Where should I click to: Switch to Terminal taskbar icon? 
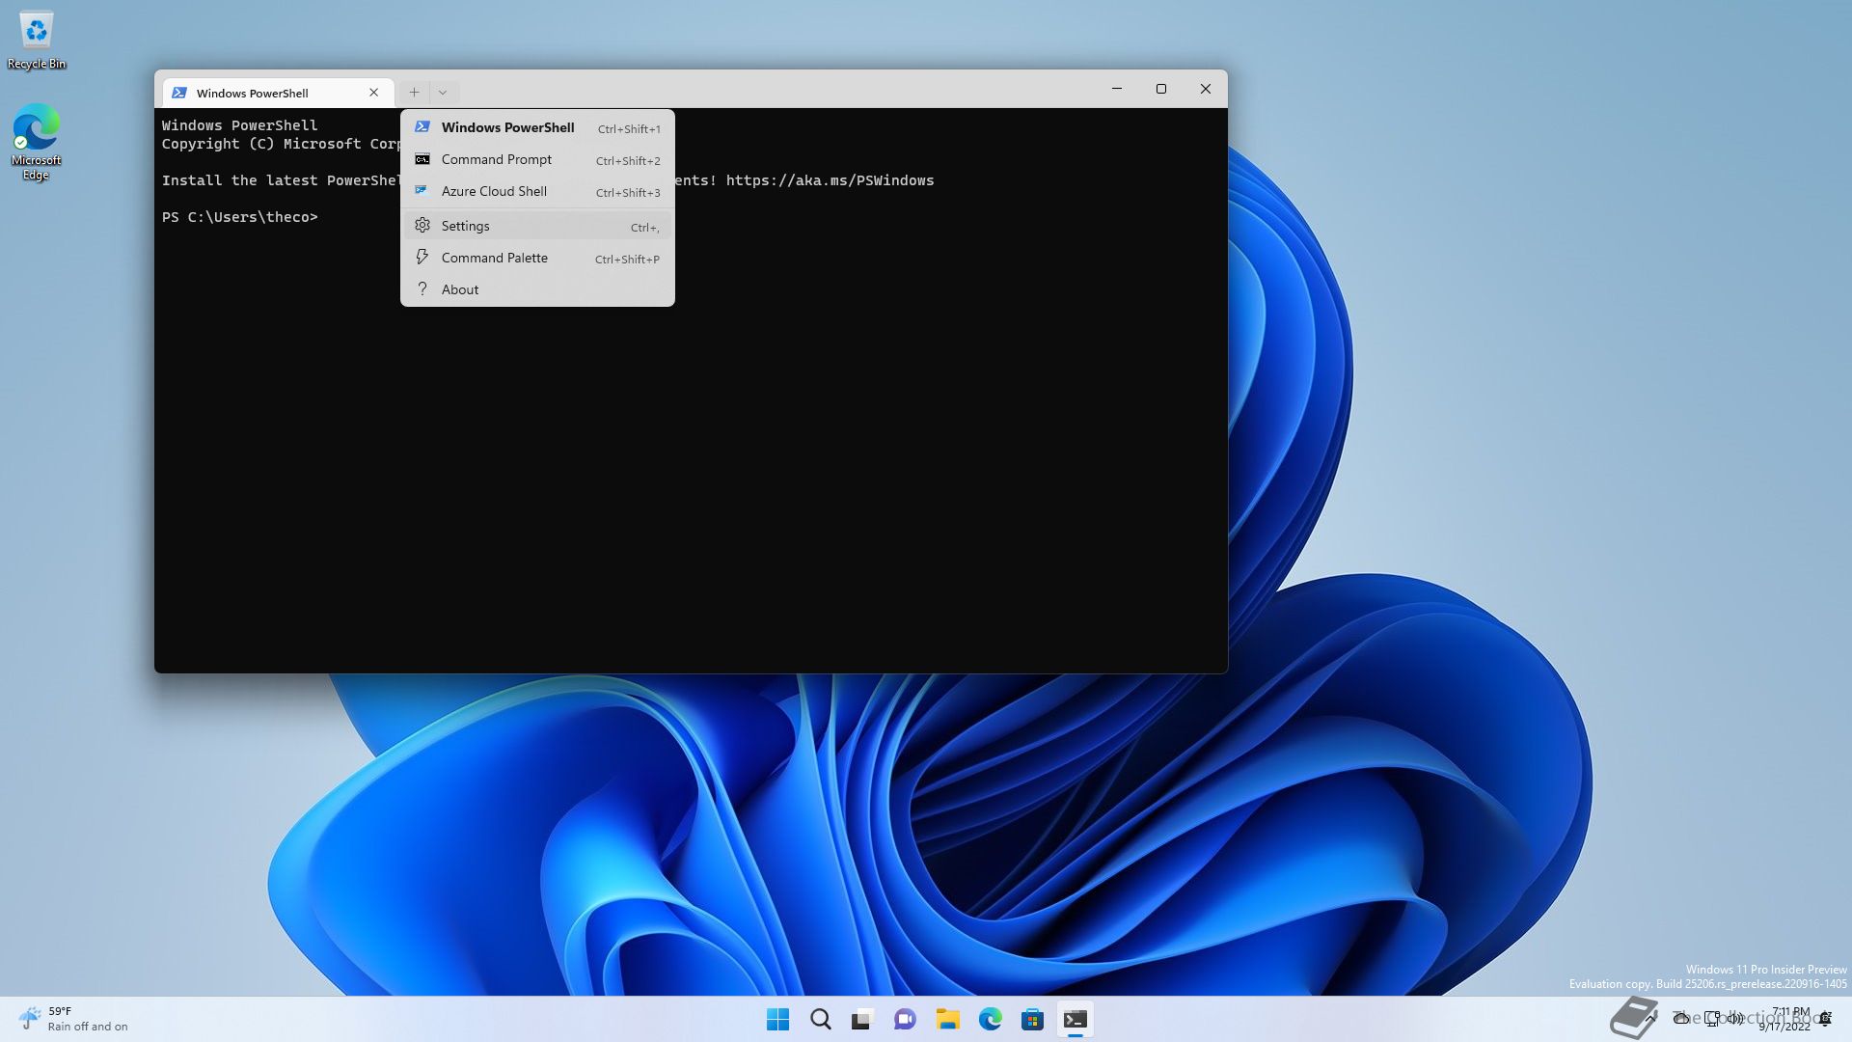[x=1075, y=1019]
